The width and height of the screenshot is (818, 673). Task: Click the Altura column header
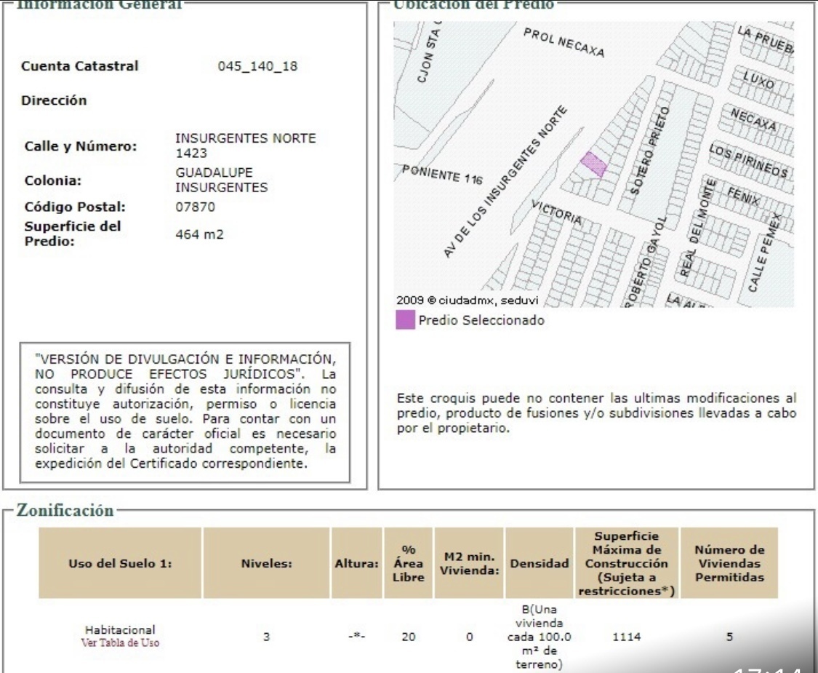357,563
